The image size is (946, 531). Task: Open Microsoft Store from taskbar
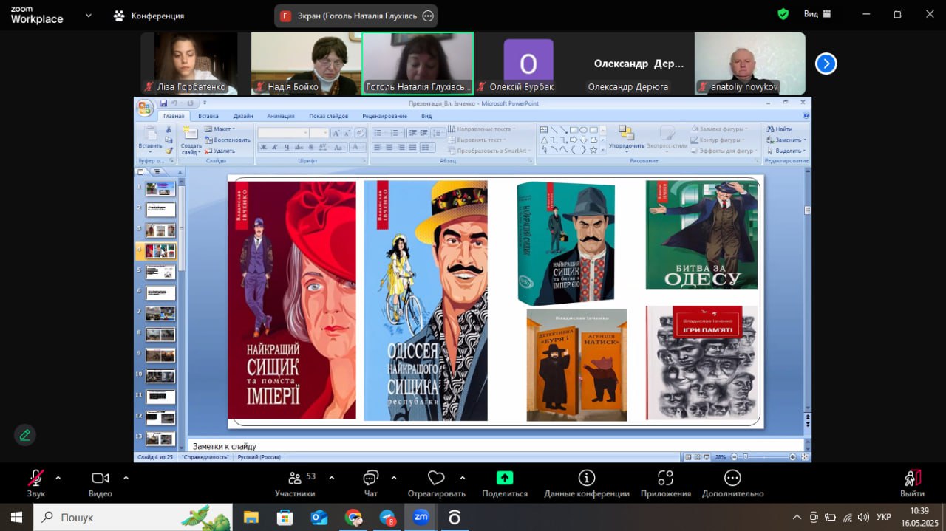pos(285,518)
